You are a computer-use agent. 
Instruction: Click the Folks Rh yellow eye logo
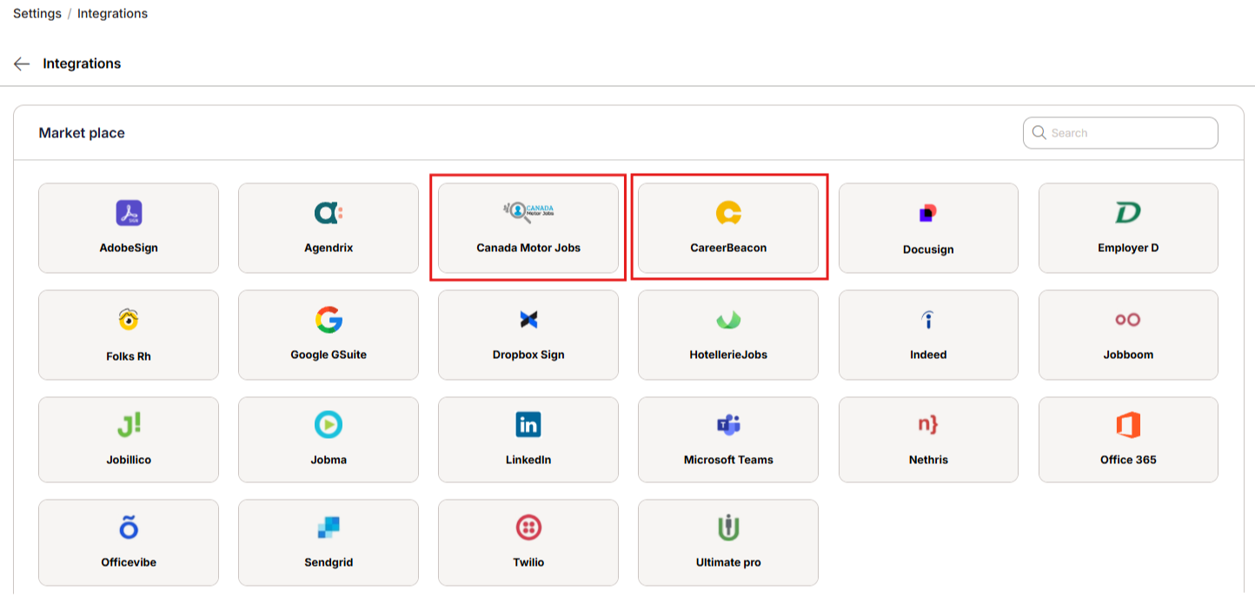tap(129, 320)
